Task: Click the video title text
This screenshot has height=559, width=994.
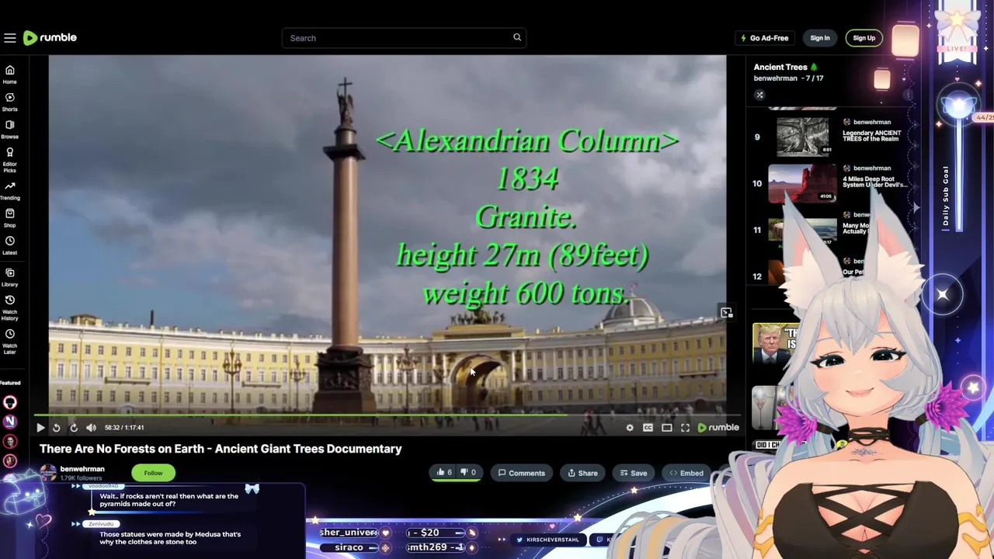Action: (x=221, y=449)
